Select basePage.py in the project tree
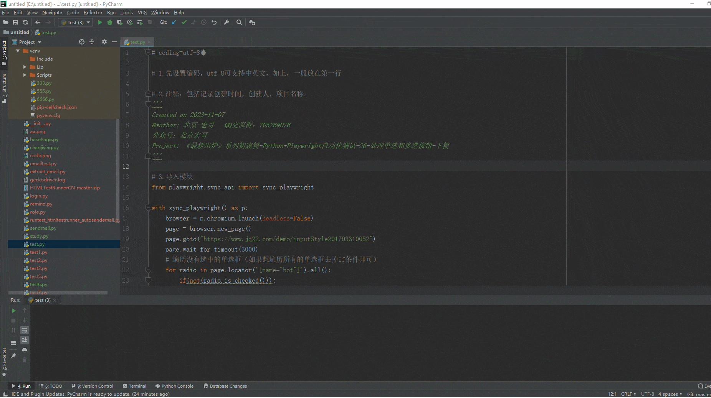The image size is (711, 398). [x=44, y=140]
